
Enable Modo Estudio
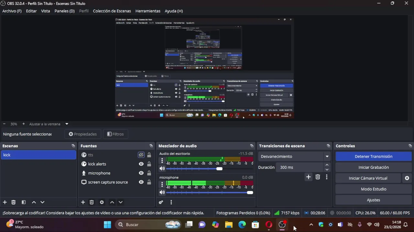click(374, 189)
